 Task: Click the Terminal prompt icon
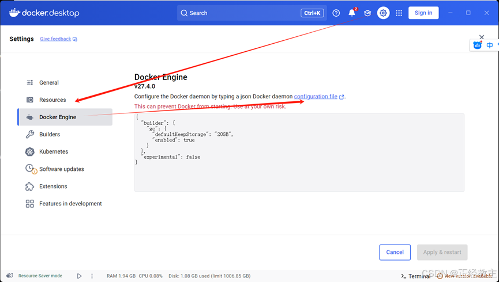(x=404, y=276)
